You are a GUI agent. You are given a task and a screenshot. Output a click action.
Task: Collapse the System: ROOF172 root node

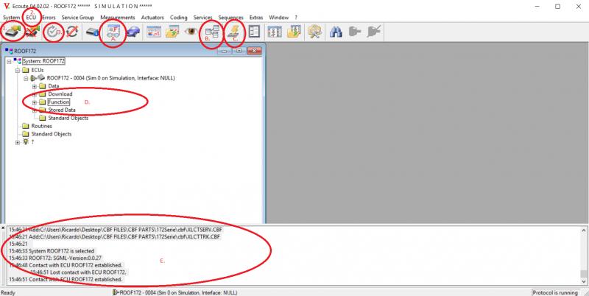[x=9, y=62]
